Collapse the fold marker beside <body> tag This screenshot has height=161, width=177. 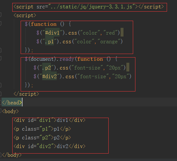pos(0,111)
